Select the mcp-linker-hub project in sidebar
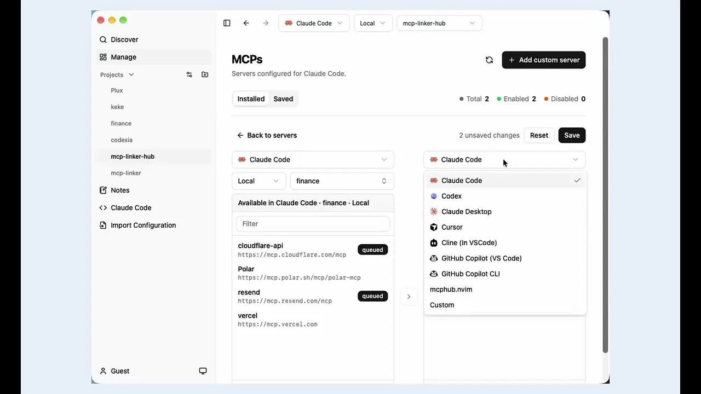 [153, 157]
